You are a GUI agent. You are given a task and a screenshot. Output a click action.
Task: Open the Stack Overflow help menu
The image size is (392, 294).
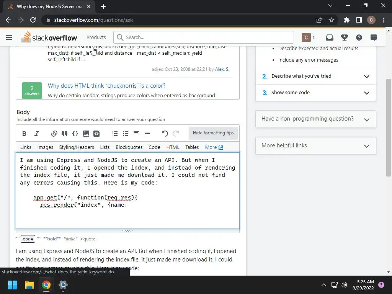359,38
